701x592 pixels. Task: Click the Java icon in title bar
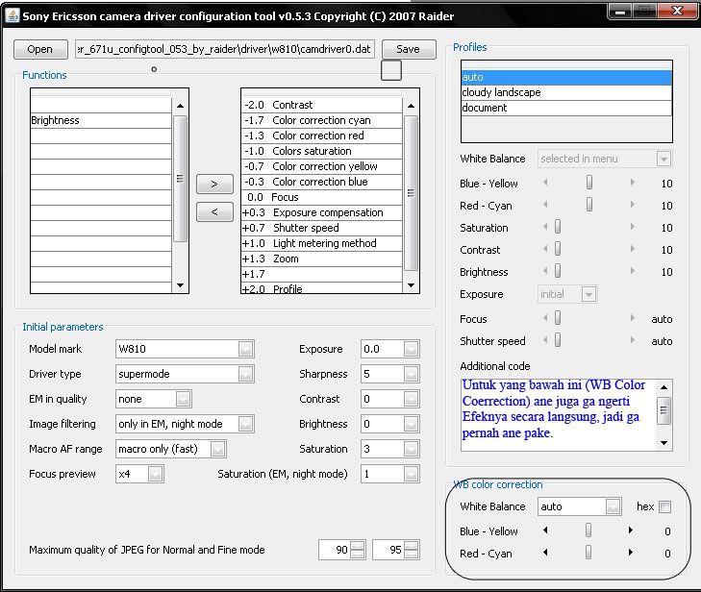[x=13, y=15]
